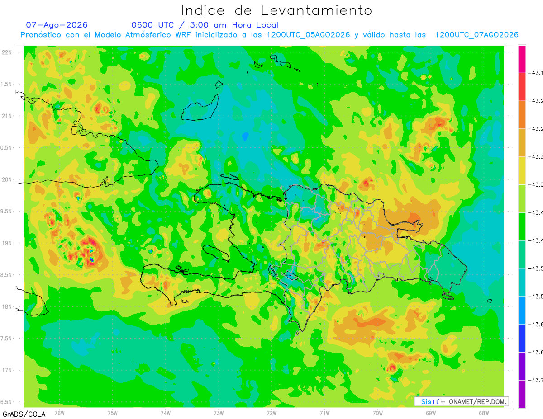Click the time '0600 UTC / 3:00 am Hora Local'
The height and width of the screenshot is (419, 543).
coord(205,25)
